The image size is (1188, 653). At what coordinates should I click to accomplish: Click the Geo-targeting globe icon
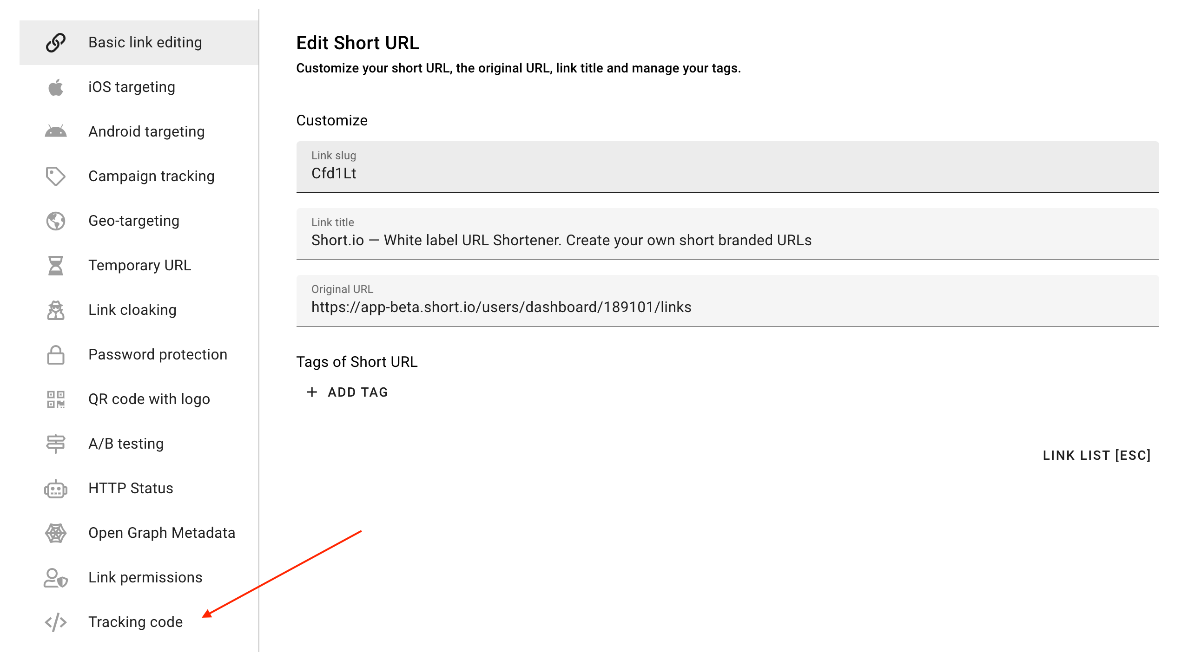tap(56, 221)
